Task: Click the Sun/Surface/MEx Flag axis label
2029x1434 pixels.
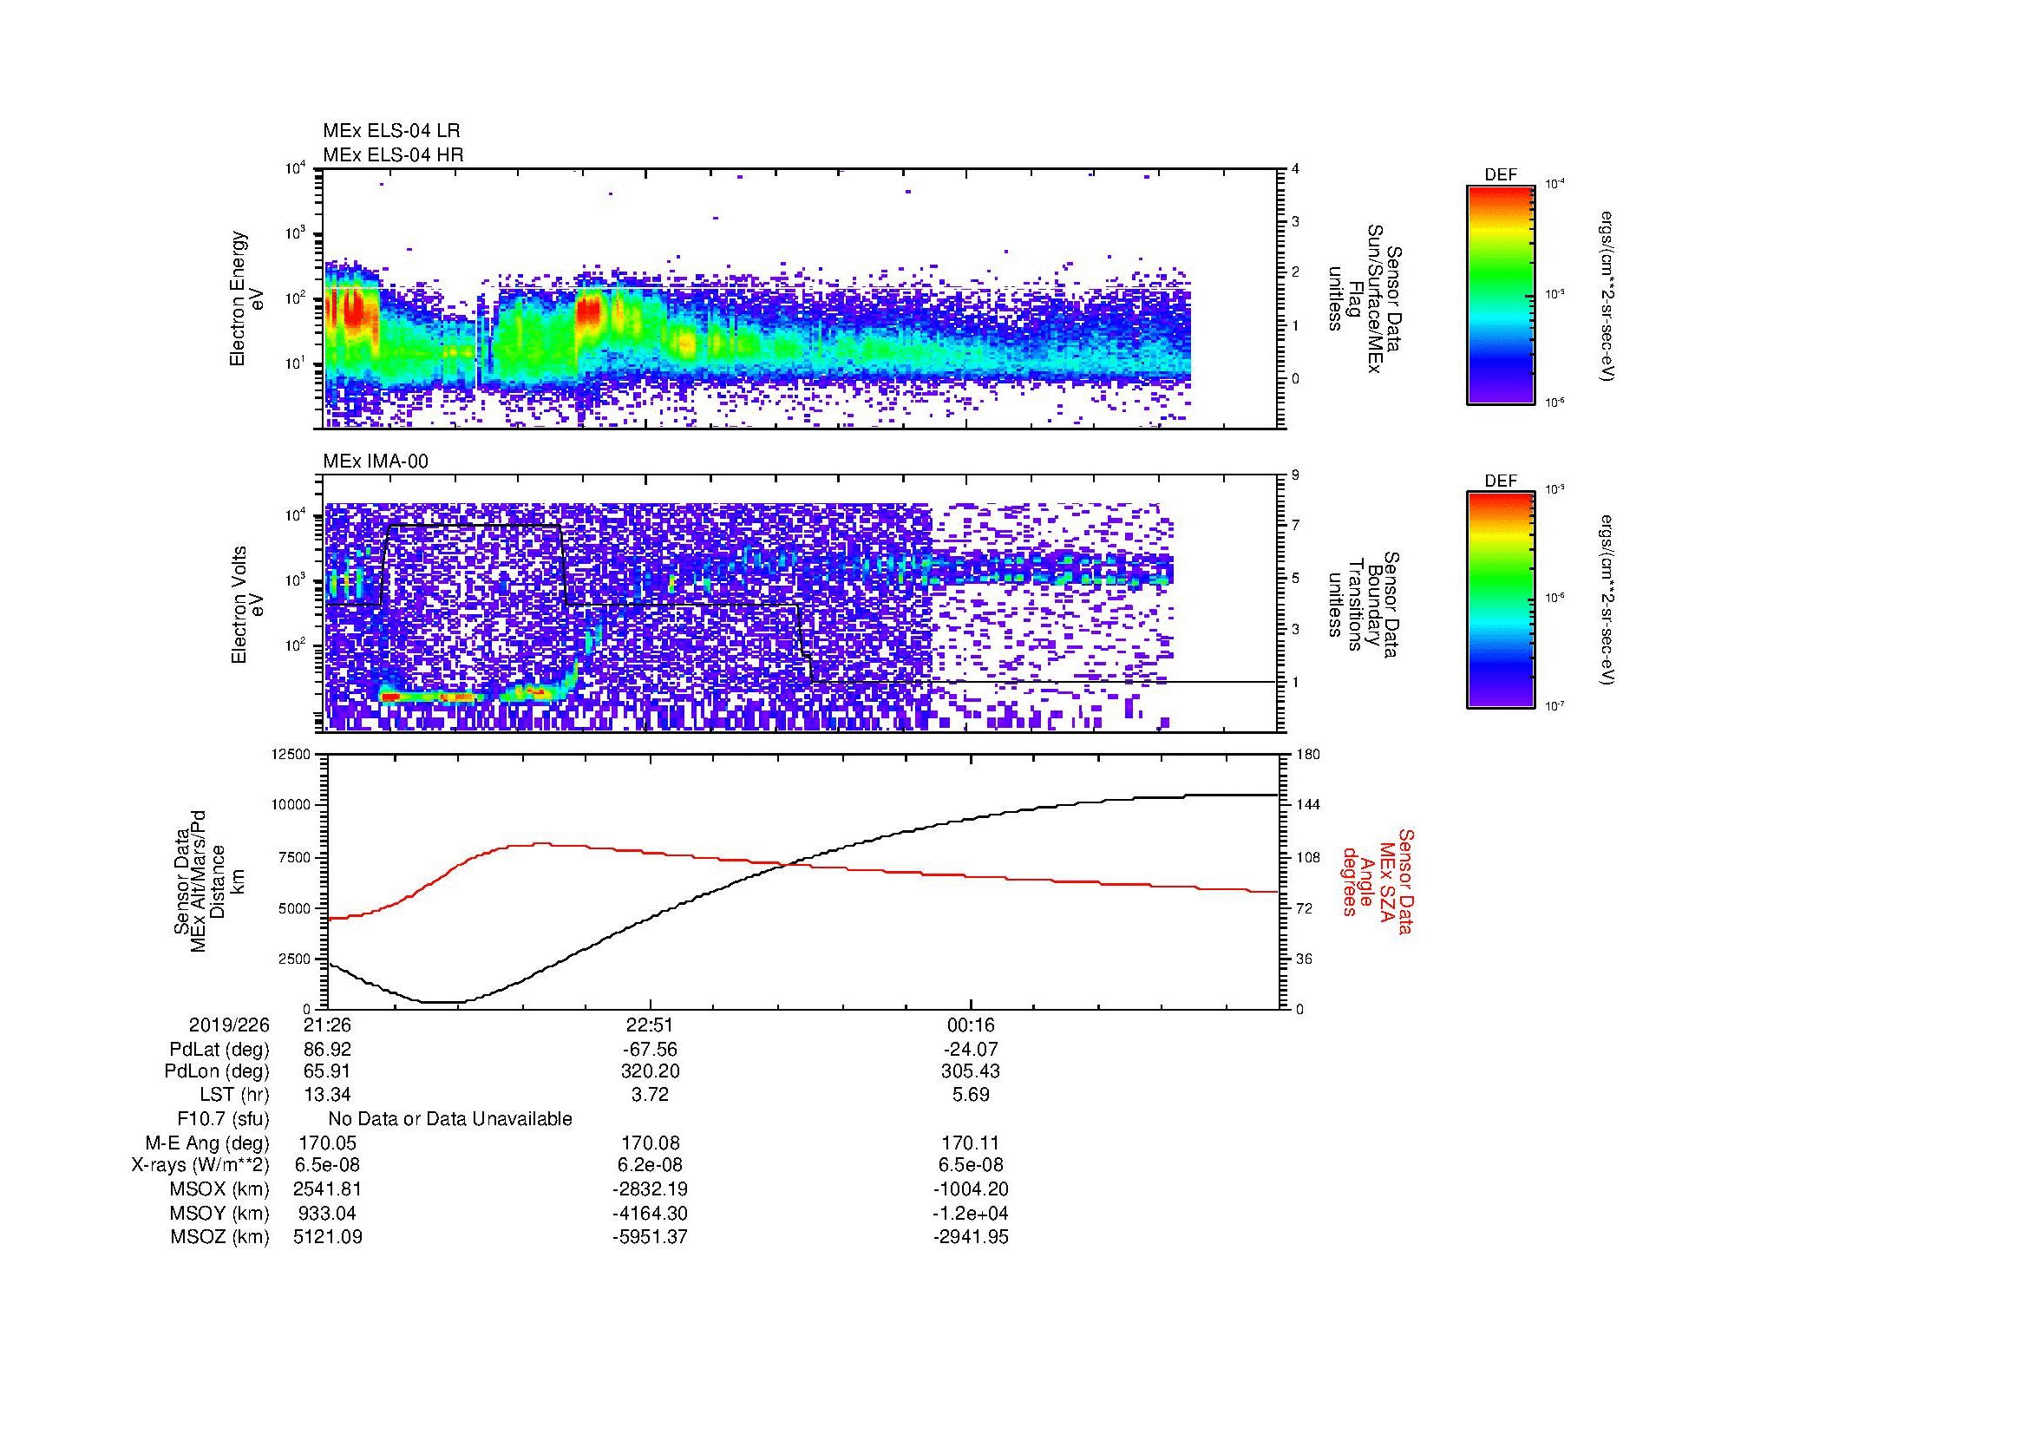Action: (x=1364, y=298)
